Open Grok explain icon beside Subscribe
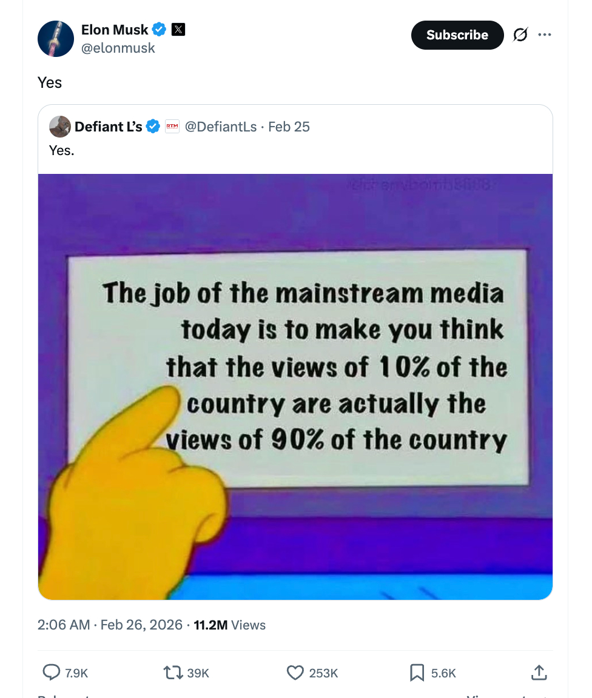 pyautogui.click(x=520, y=35)
